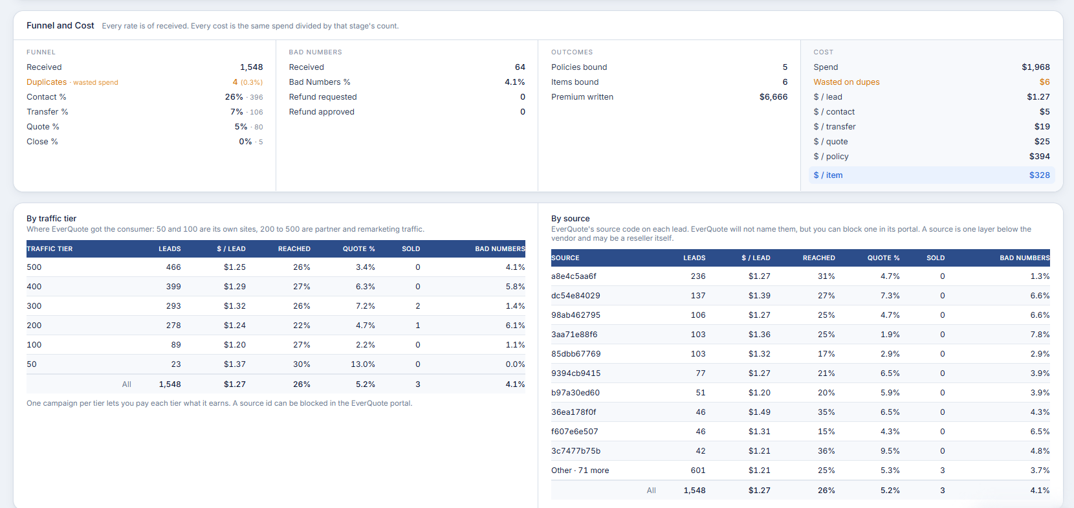Select traffic tier "500" row label
Image resolution: width=1074 pixels, height=508 pixels.
pos(34,267)
